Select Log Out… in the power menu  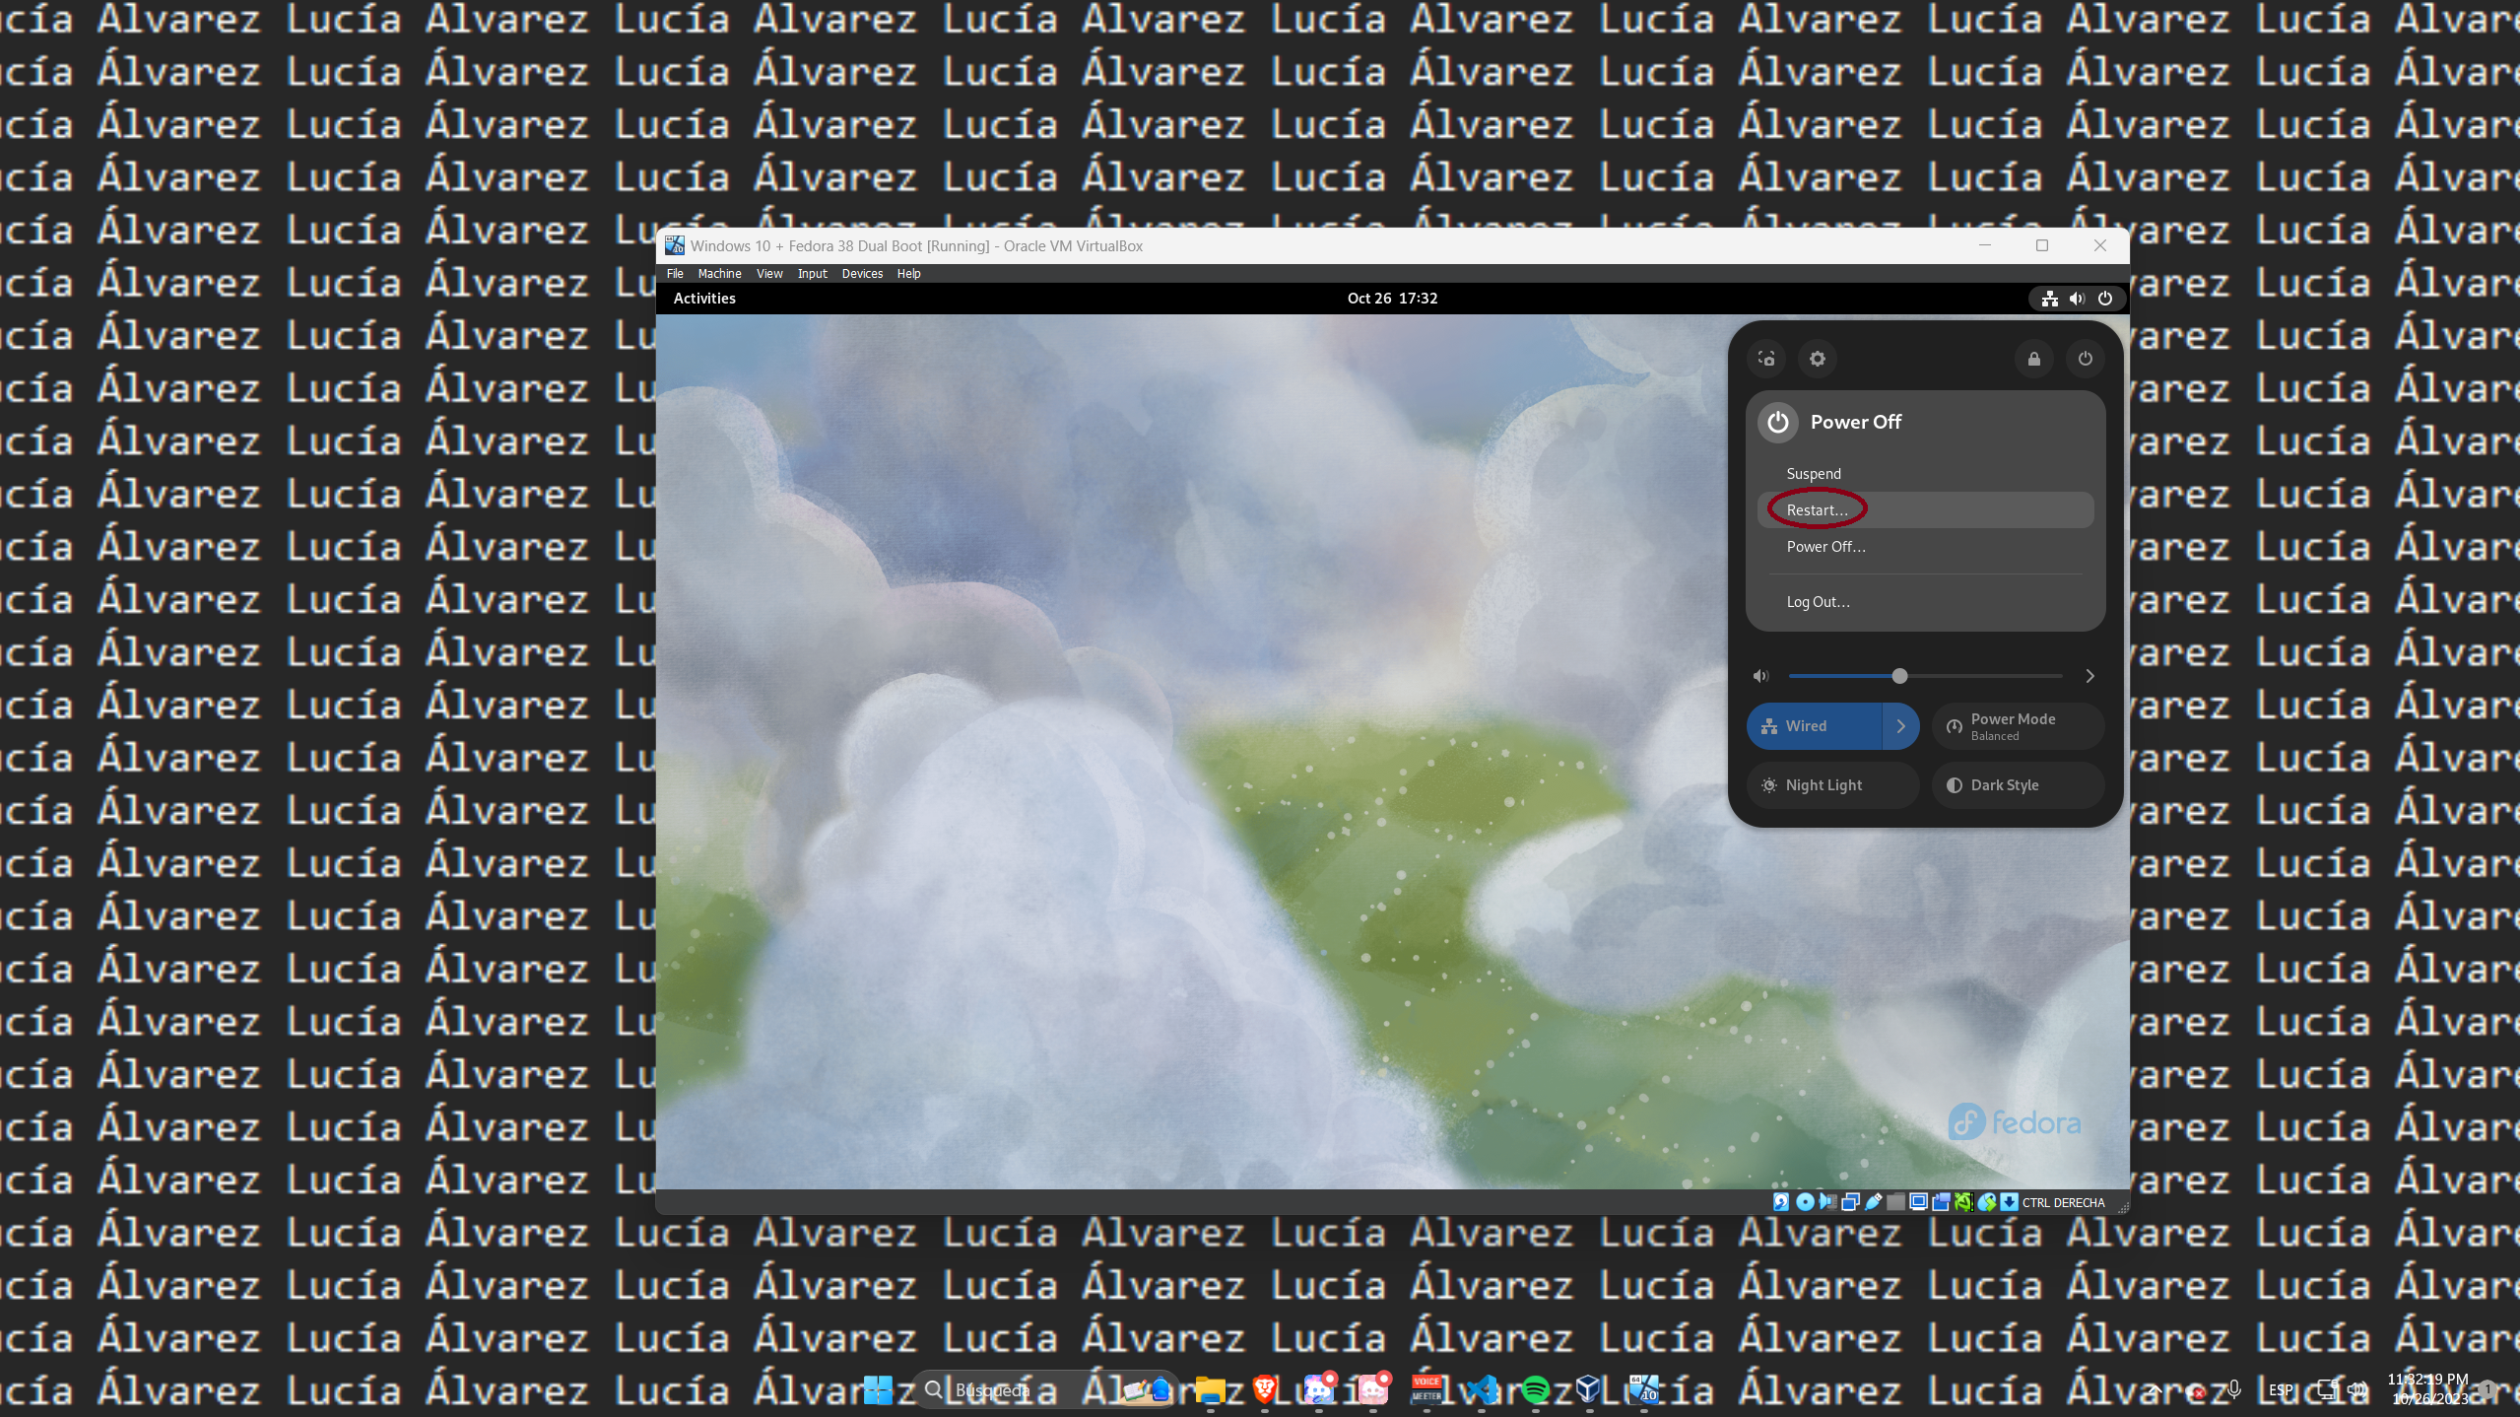[x=1818, y=602]
